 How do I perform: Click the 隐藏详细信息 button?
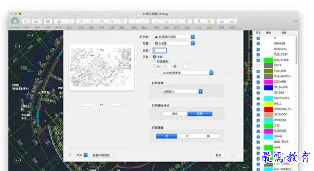[101, 155]
